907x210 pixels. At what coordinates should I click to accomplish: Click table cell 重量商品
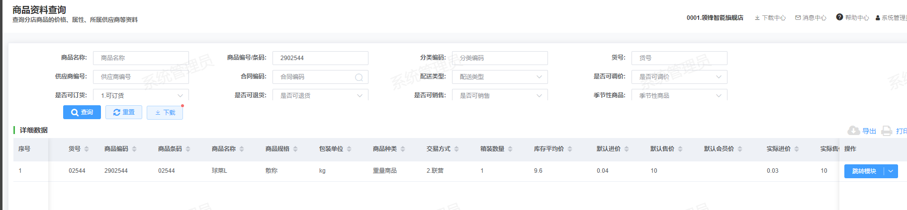coord(385,171)
